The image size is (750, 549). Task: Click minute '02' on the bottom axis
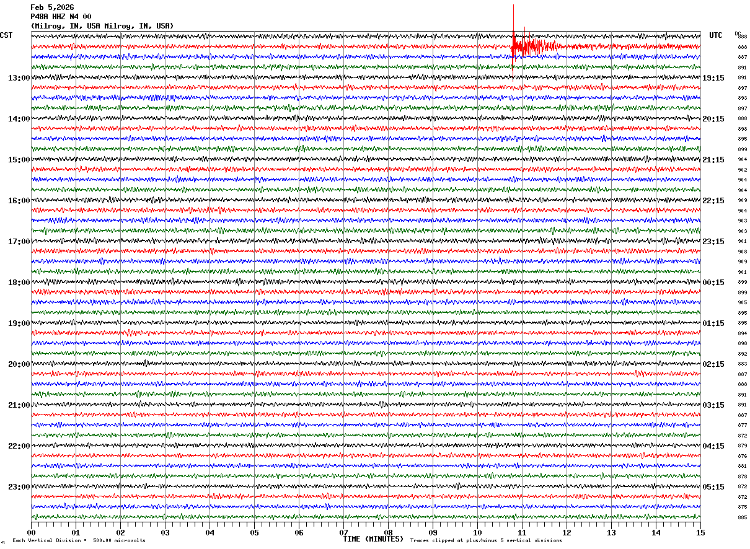pyautogui.click(x=120, y=532)
